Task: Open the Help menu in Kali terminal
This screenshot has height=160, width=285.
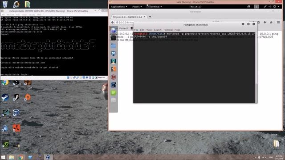Action: pos(177,30)
